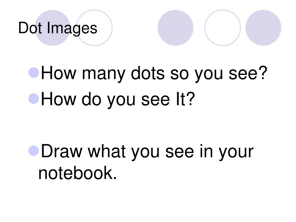The height and width of the screenshot is (222, 296).
Task: Click the word 'Images' in the title
Action: (x=72, y=29)
